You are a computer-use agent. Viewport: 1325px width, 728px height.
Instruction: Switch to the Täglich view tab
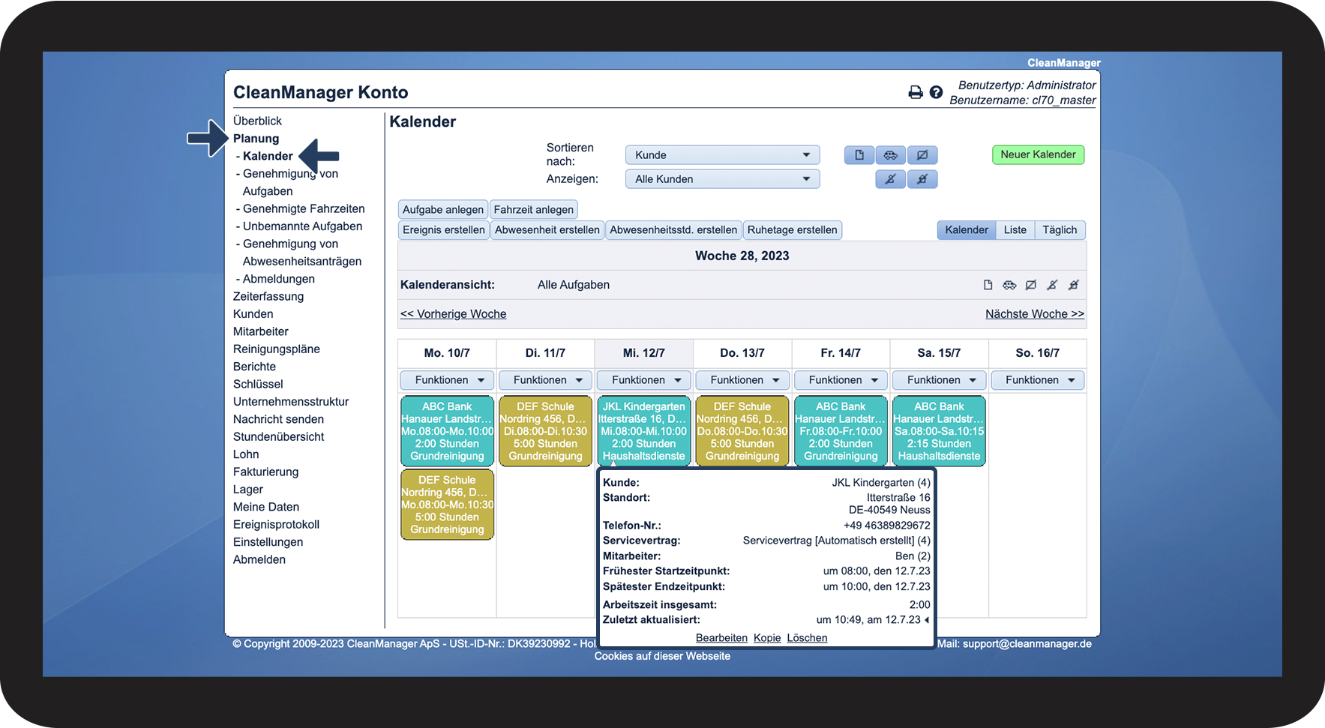coord(1060,230)
